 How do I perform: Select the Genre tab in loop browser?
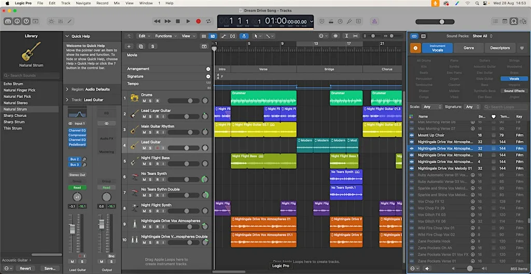pyautogui.click(x=469, y=48)
